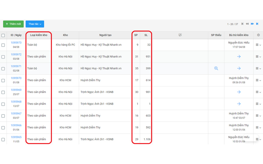Click the Người tạo column header

pyautogui.click(x=105, y=35)
